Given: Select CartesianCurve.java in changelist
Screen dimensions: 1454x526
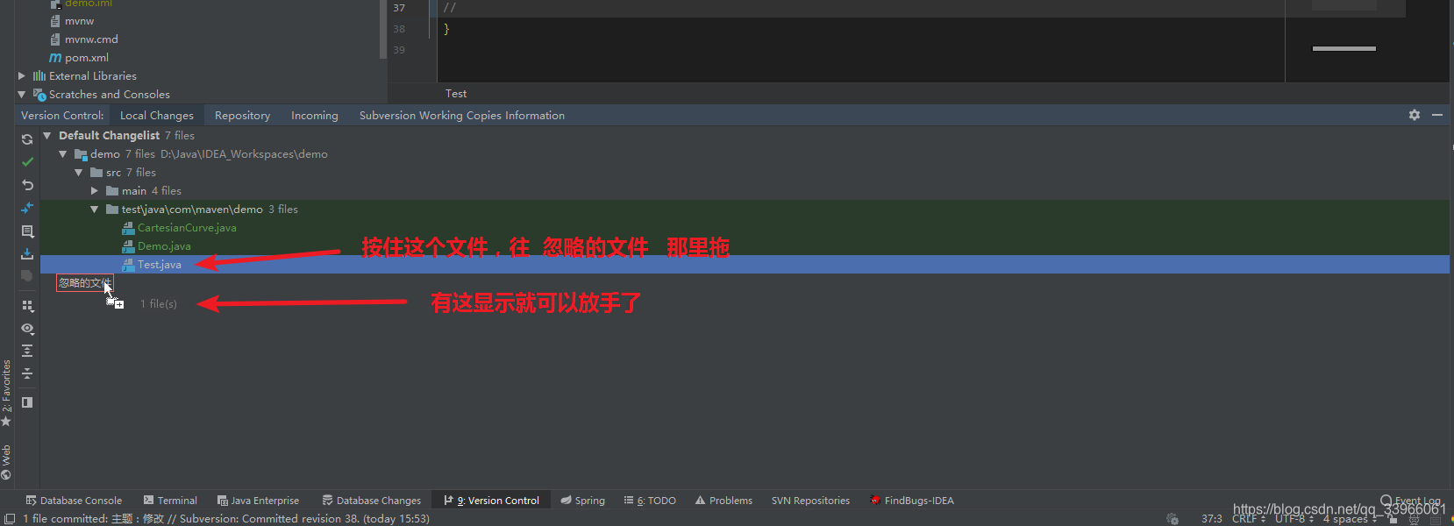Looking at the screenshot, I should (187, 228).
